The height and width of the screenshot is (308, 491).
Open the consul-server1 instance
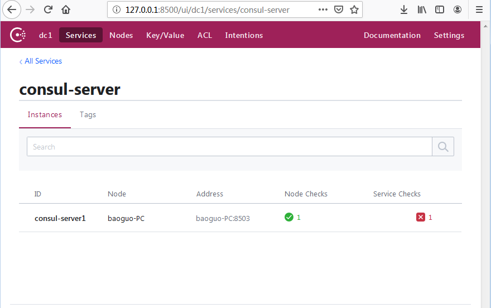point(60,218)
